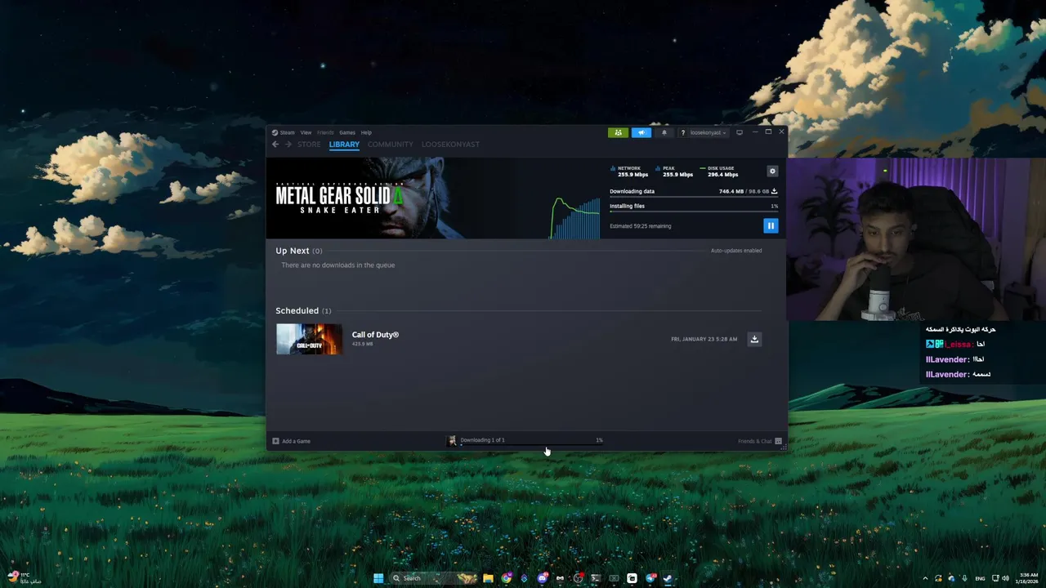Click the blue announcements megaphone icon
The height and width of the screenshot is (588, 1046).
pos(641,132)
